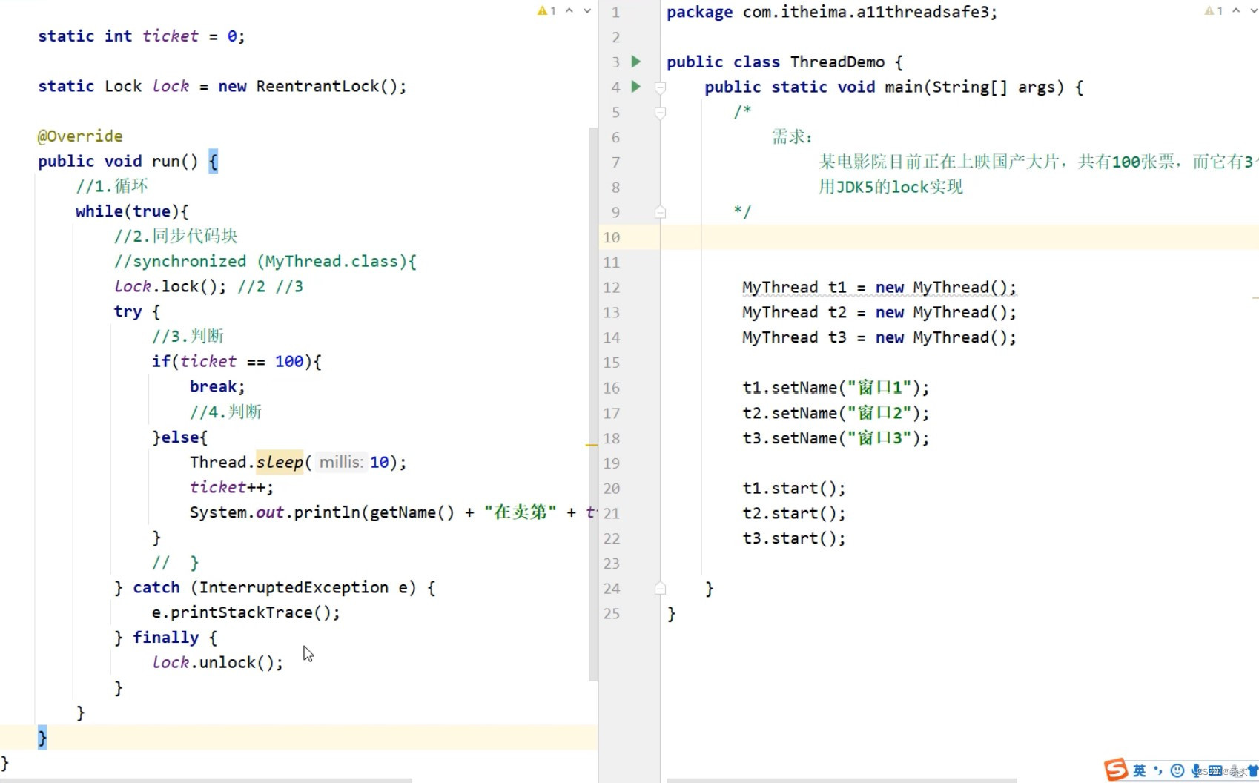
Task: Click ThreadDemo class name declaration
Action: coord(837,62)
